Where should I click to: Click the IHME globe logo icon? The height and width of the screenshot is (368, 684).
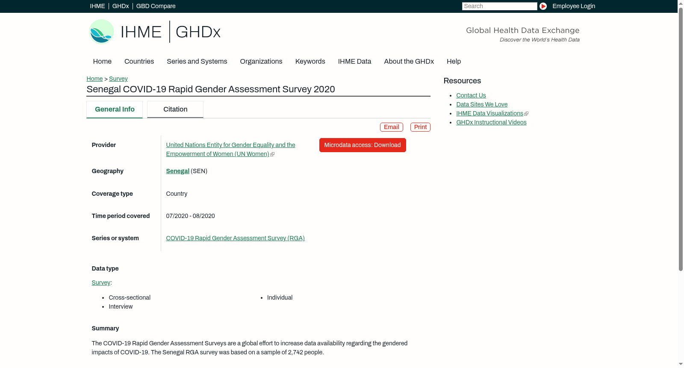pos(101,32)
